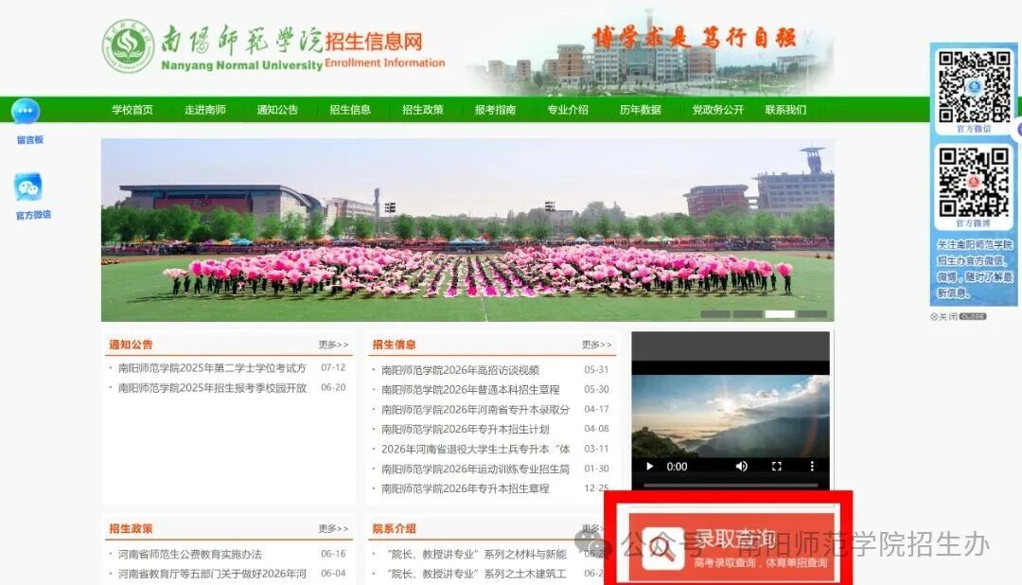Open 河南省教育厅等五部门 policy link

click(x=212, y=574)
